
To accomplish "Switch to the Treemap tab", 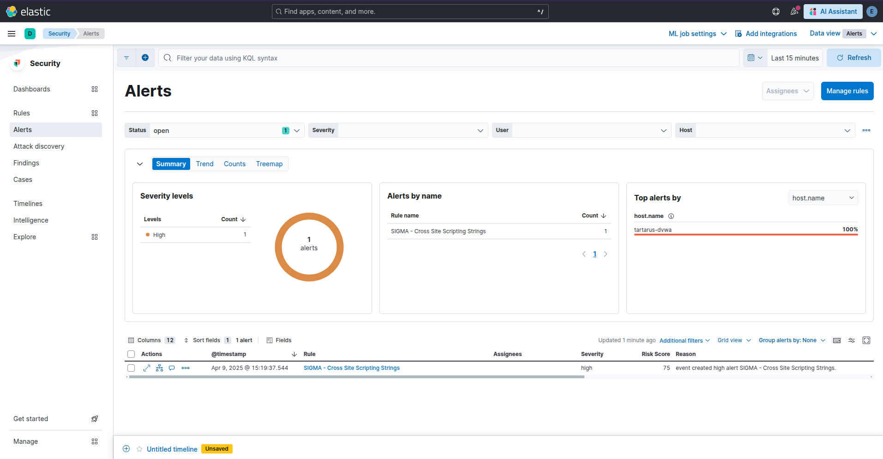I will [x=269, y=164].
